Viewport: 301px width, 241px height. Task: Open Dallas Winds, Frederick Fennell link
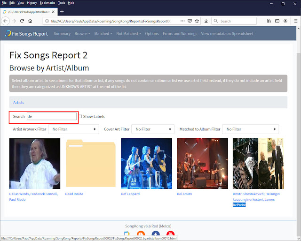coord(33,196)
